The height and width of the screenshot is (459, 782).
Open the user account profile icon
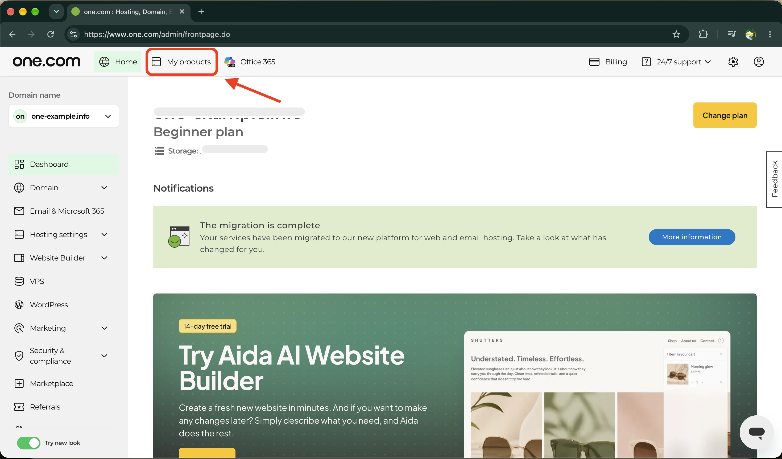759,62
